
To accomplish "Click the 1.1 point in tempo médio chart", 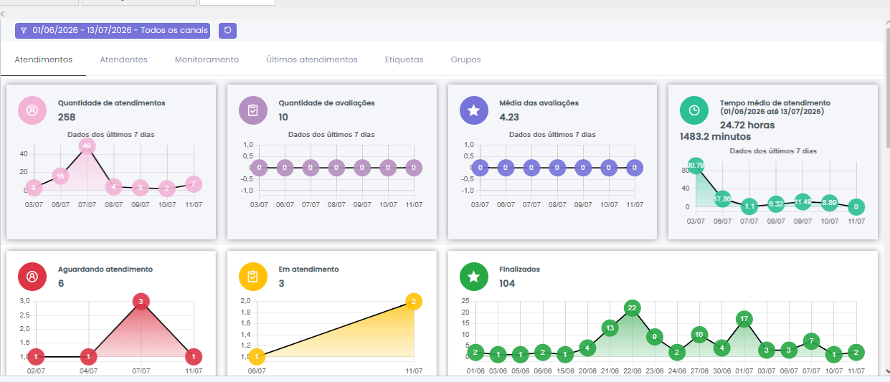I will point(750,206).
